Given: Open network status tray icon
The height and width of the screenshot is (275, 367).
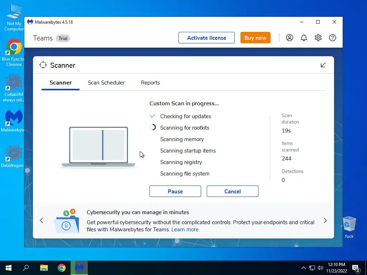Looking at the screenshot, I should [x=312, y=268].
